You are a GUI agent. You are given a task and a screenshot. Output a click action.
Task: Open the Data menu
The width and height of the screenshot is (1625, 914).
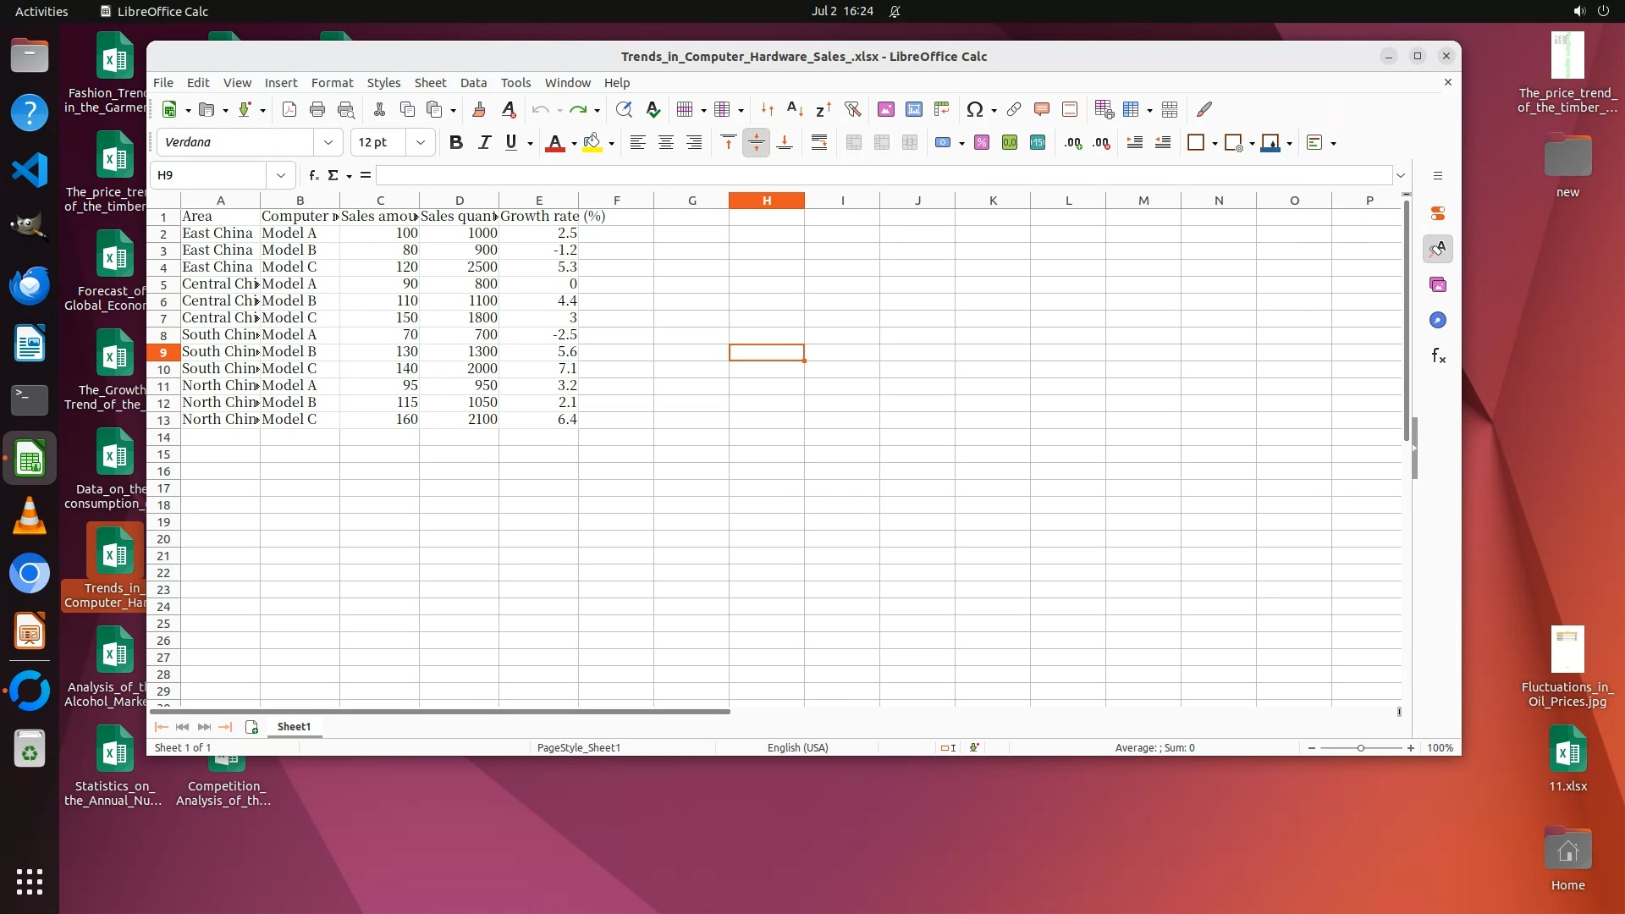(473, 82)
